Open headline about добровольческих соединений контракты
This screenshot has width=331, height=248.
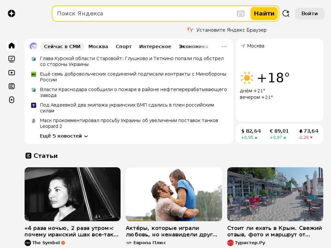pos(133,77)
